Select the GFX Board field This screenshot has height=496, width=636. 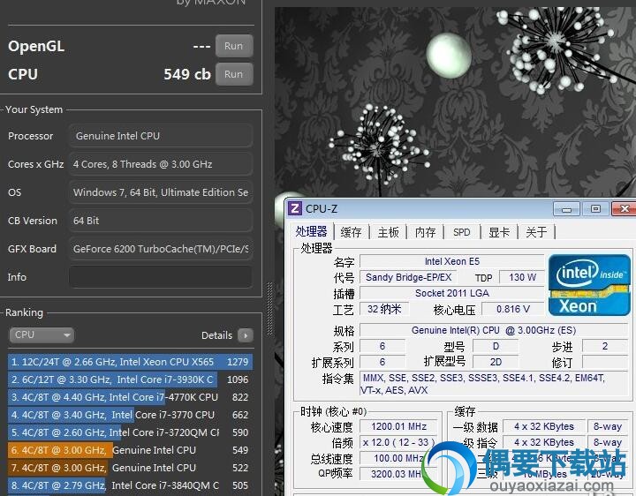pos(161,249)
